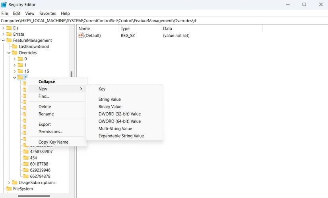The image size is (328, 198).
Task: Select the folder icon for key 15
Action: (20, 71)
